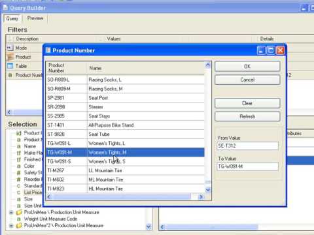Select Women's Tights, L row
Screen dimensions: 314x235
coord(125,144)
